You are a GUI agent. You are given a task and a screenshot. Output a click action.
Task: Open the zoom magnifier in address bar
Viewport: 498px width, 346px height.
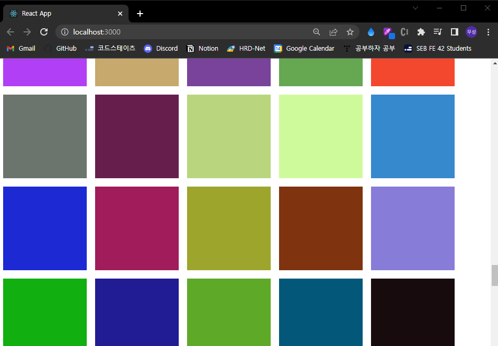tap(316, 32)
